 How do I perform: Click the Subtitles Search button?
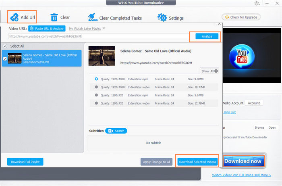coord(116,131)
